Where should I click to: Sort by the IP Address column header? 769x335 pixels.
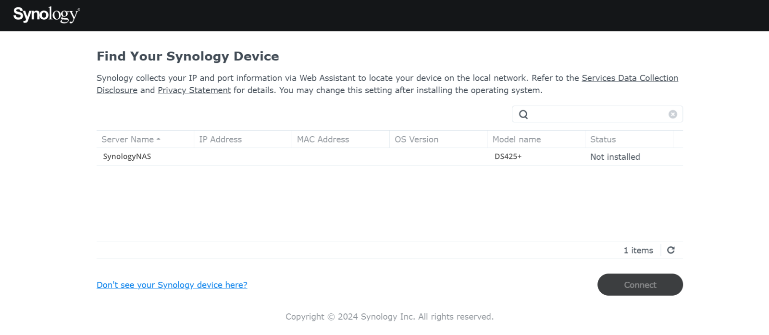click(221, 140)
